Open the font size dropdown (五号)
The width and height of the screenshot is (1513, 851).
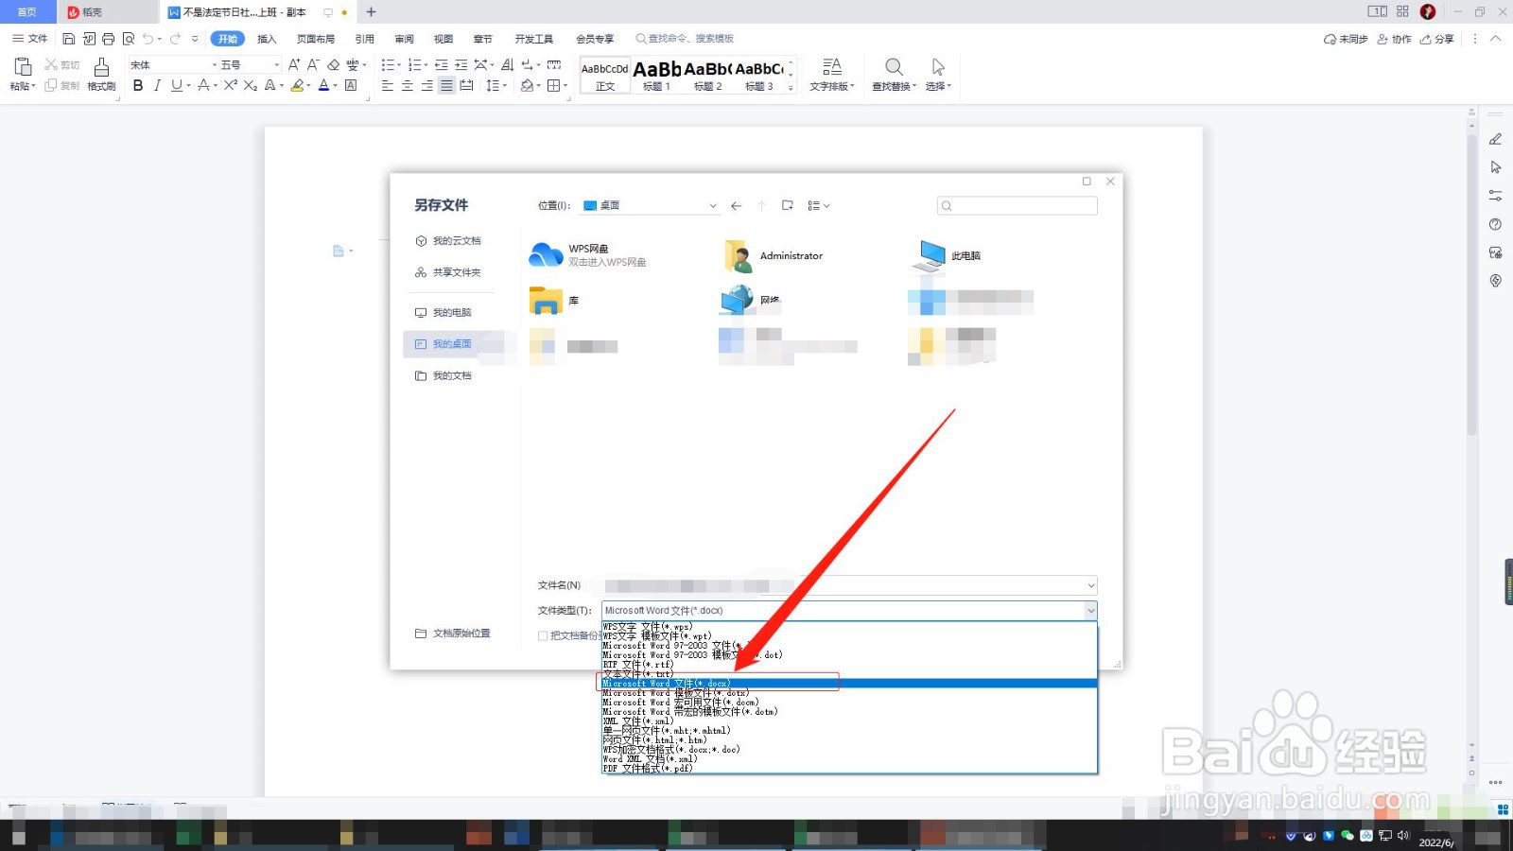click(276, 64)
